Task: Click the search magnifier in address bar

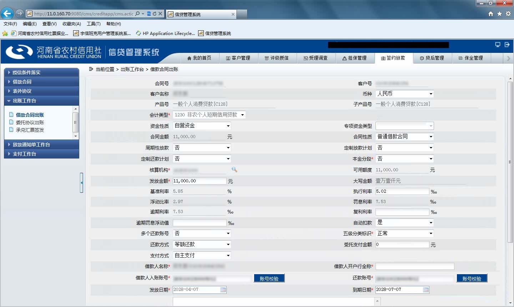Action: 137,14
